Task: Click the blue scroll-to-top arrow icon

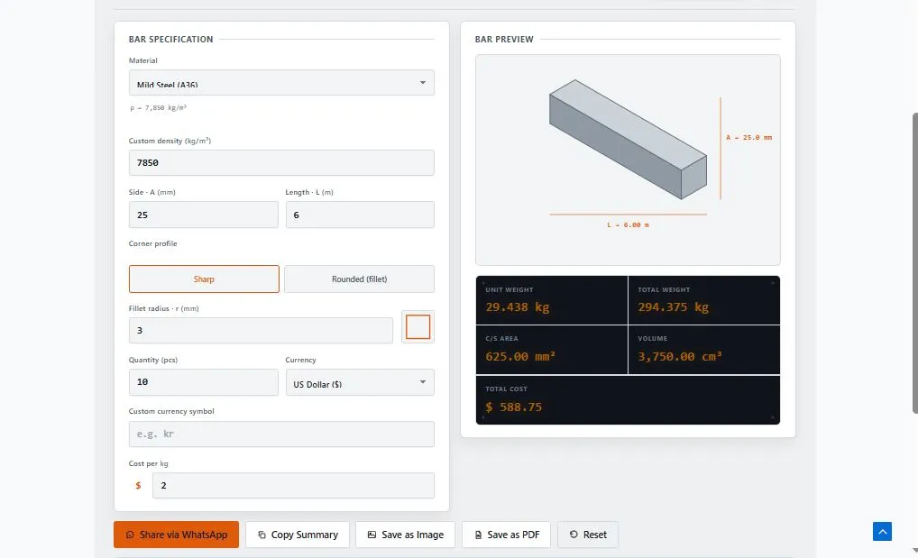Action: 882,532
